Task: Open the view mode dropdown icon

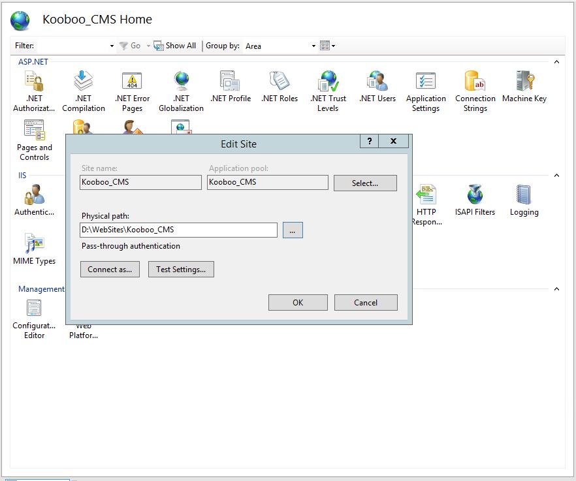Action: tap(327, 46)
